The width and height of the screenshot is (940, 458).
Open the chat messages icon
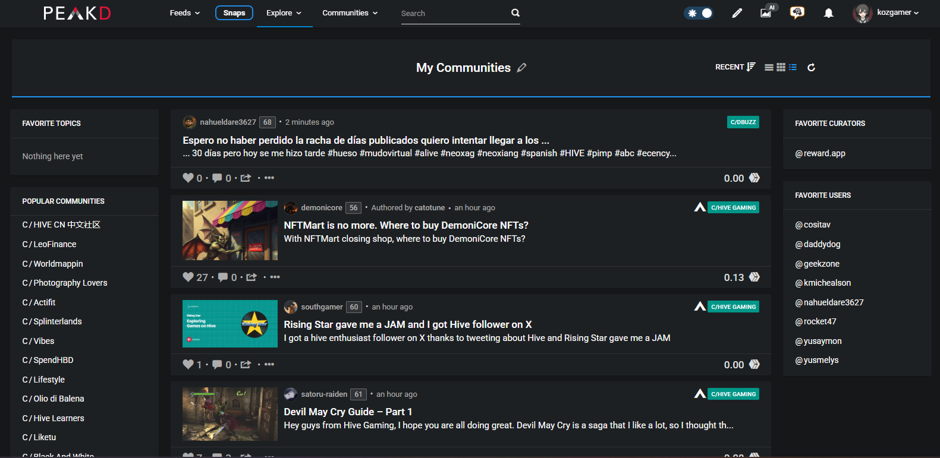(x=797, y=12)
